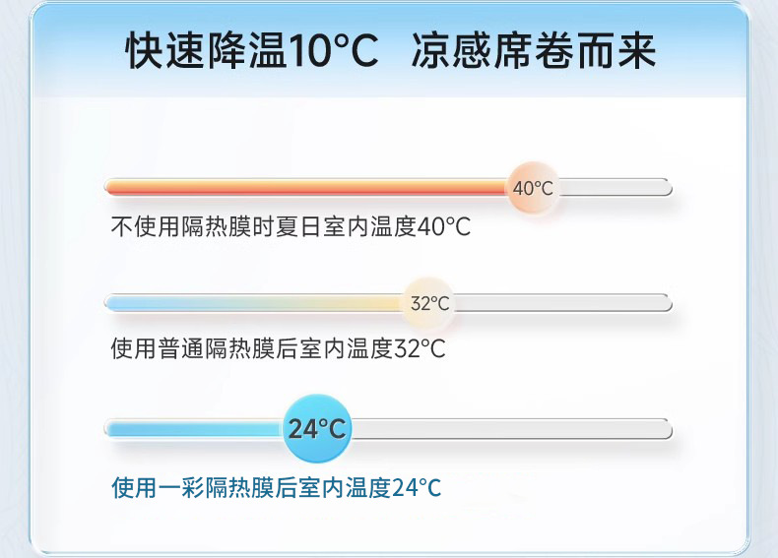Click the headline text 凉感席卷而来
Screen dimensions: 778x558
pos(534,50)
